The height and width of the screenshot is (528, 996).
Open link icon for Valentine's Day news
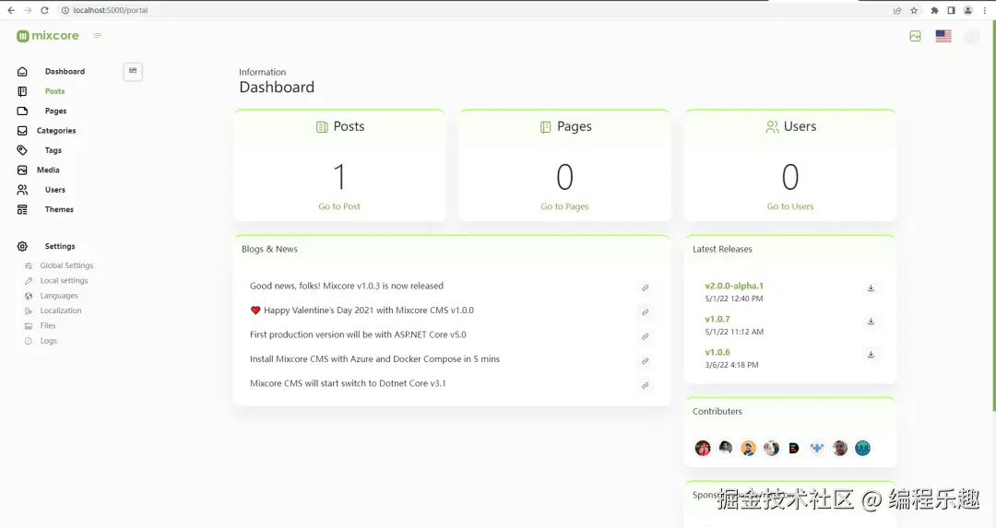pyautogui.click(x=645, y=312)
